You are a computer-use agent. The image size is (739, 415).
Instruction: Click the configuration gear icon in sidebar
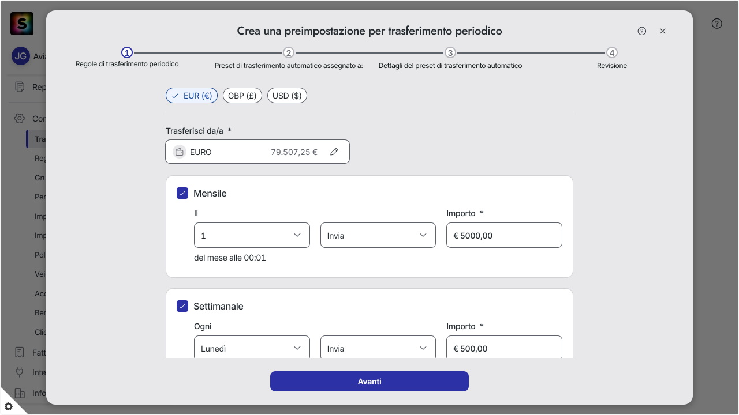[20, 118]
